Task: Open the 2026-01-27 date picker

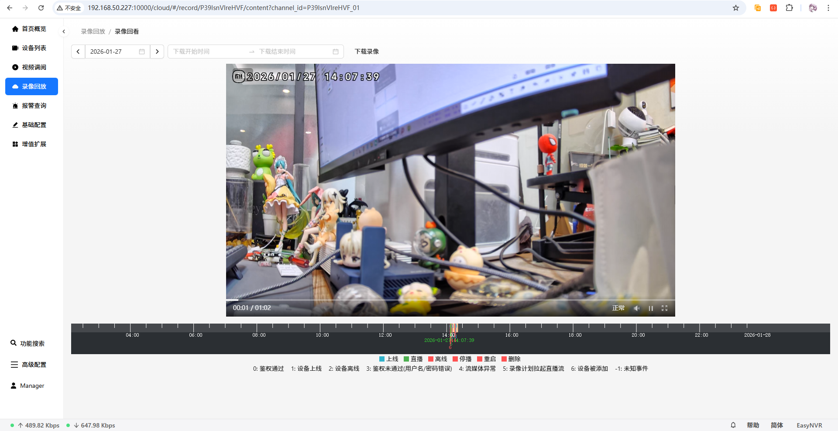Action: point(117,52)
